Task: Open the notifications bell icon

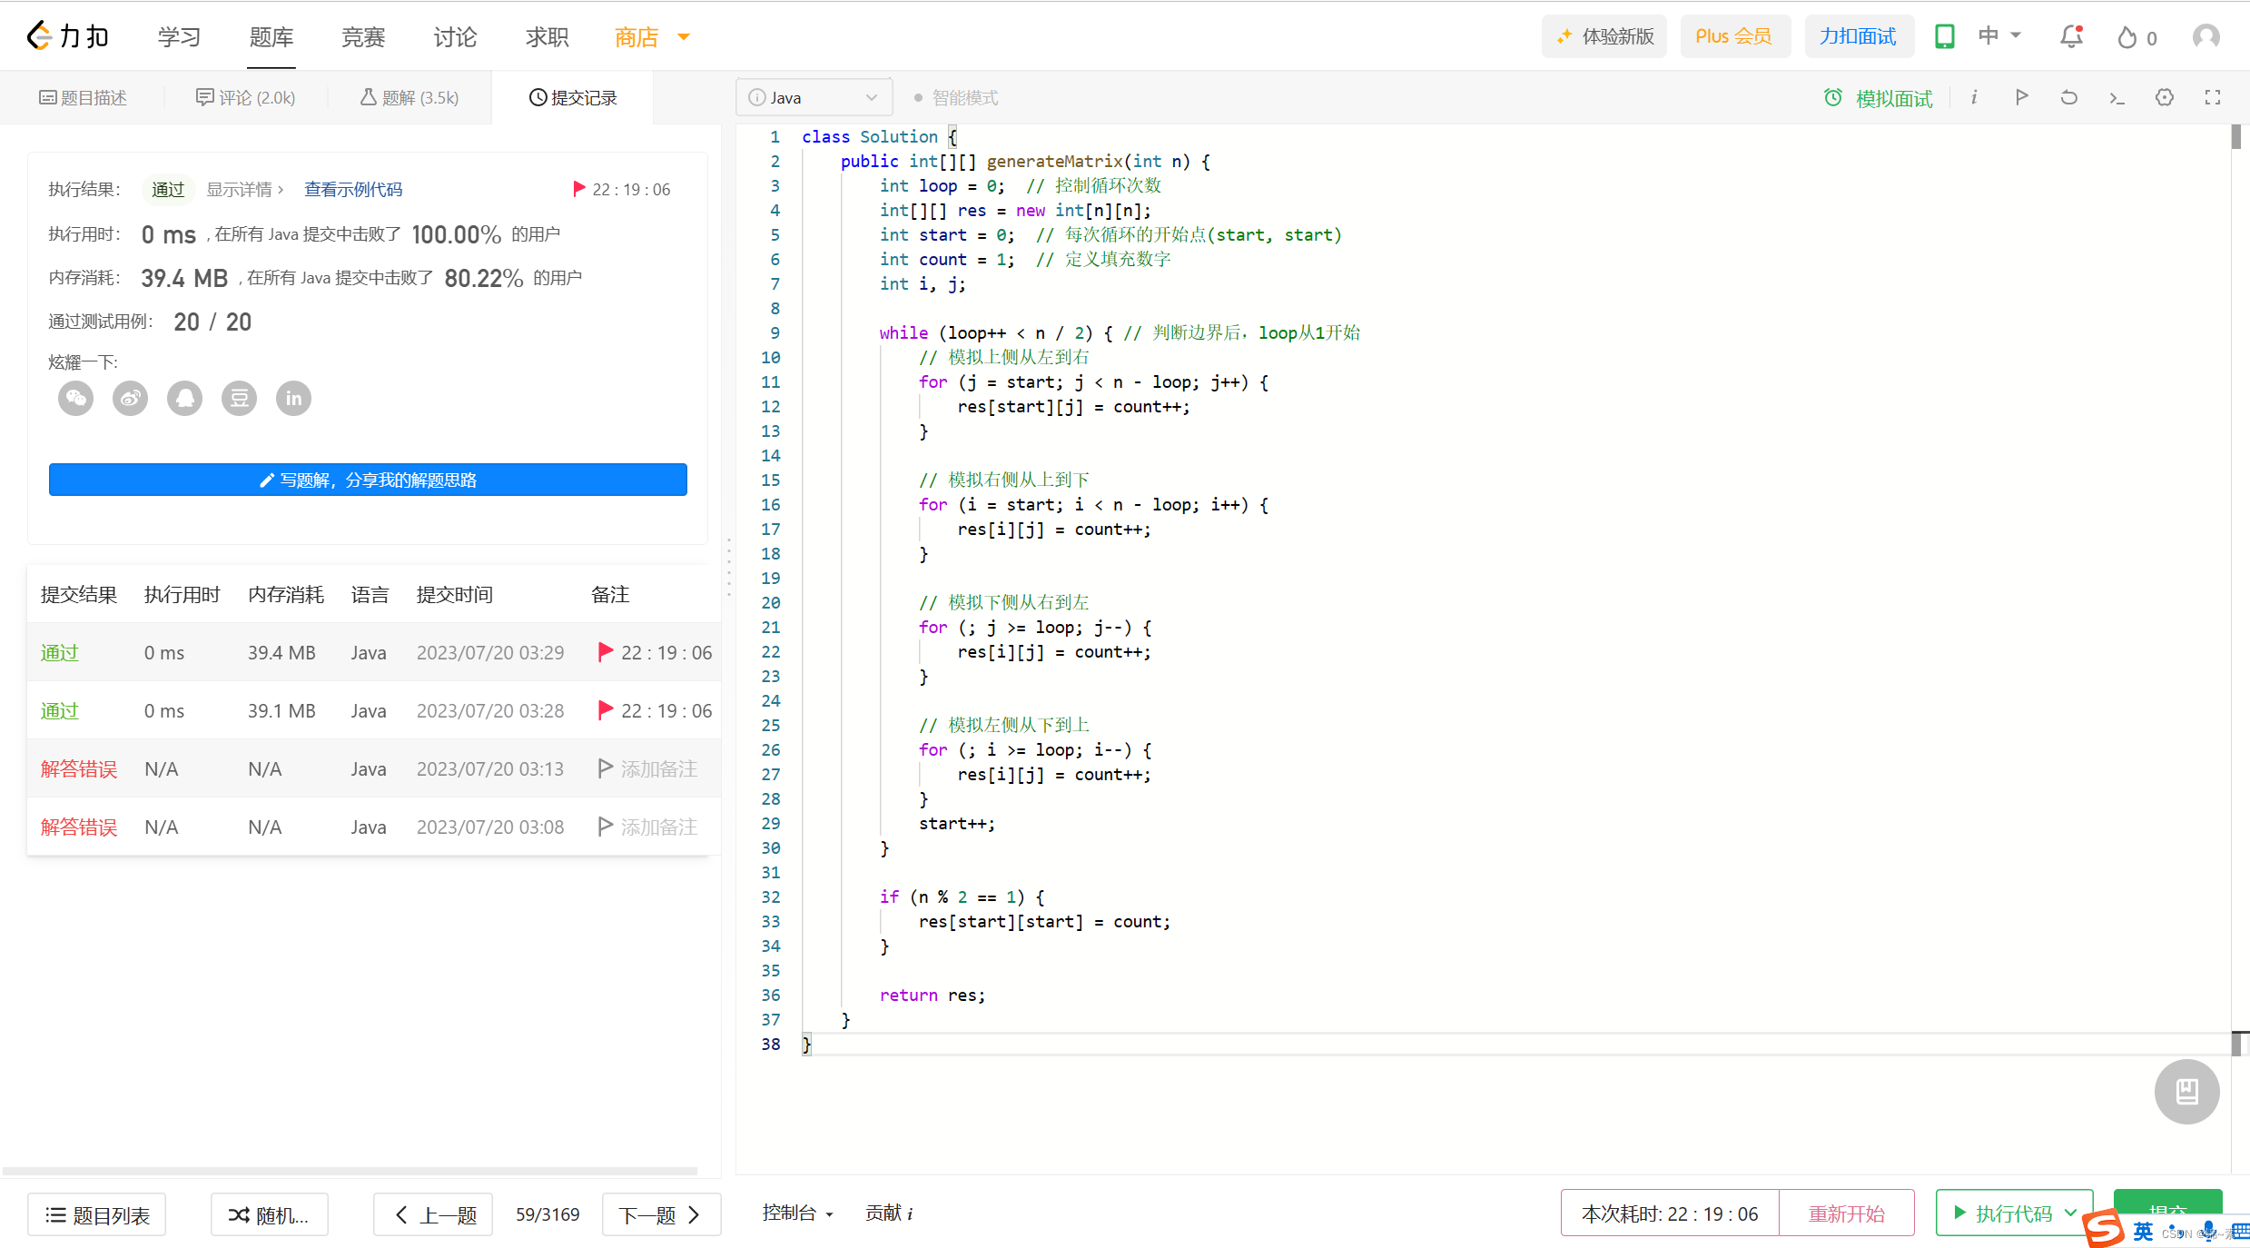Action: click(2071, 36)
